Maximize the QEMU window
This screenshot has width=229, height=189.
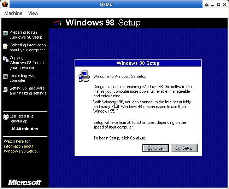pos(219,4)
